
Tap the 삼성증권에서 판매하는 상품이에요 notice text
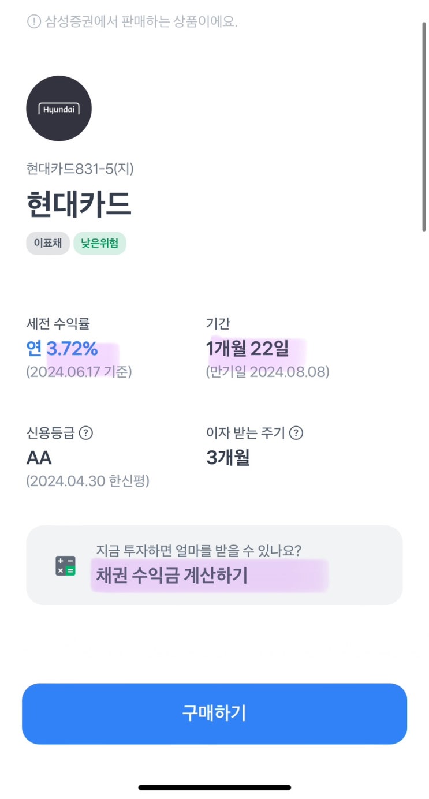141,22
